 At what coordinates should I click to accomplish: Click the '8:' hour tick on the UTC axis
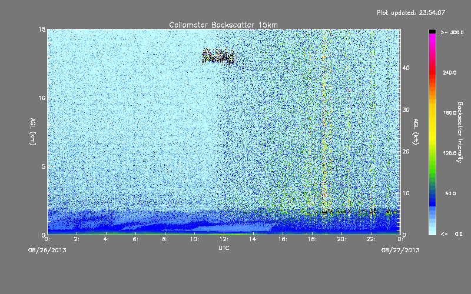pyautogui.click(x=165, y=239)
